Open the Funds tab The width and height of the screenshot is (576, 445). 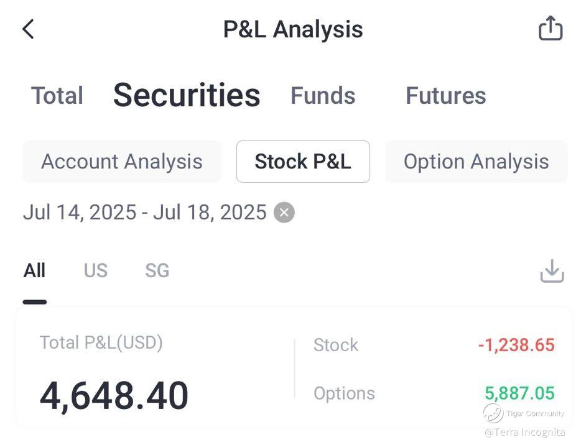(323, 96)
